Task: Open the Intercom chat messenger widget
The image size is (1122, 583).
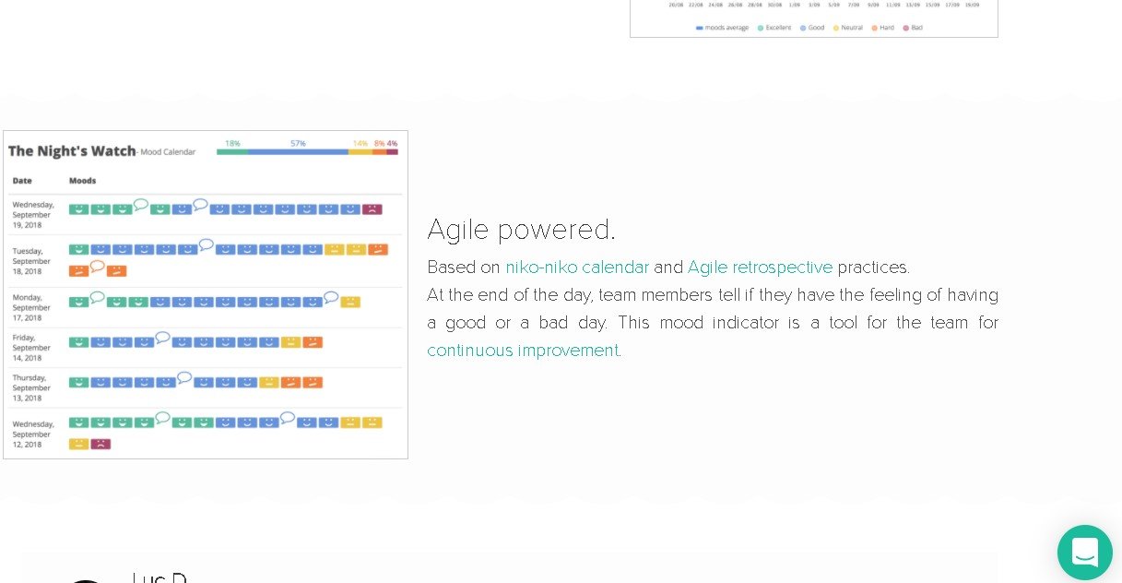Action: tap(1085, 553)
